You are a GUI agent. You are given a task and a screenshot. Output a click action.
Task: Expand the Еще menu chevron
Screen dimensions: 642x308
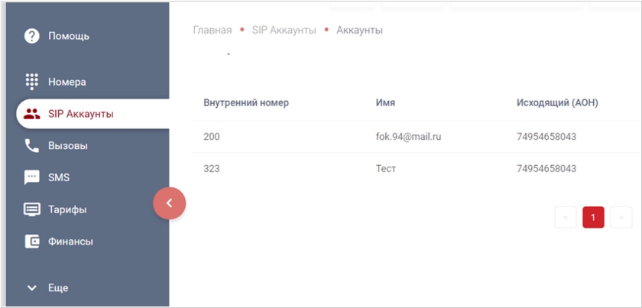[x=32, y=288]
